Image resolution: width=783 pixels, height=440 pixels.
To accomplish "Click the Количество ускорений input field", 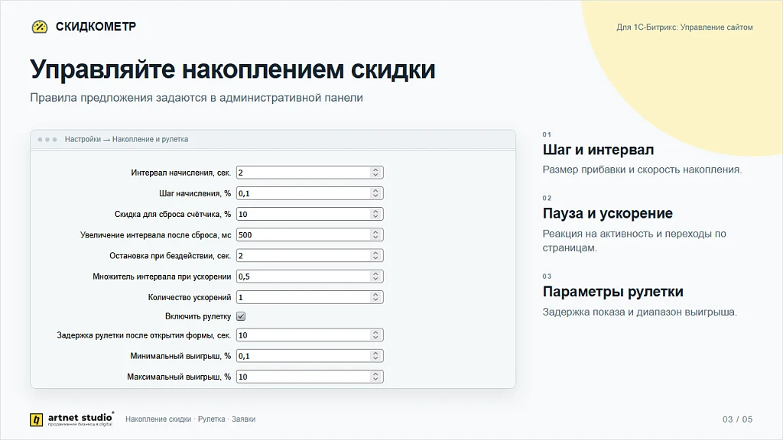I will coord(310,297).
